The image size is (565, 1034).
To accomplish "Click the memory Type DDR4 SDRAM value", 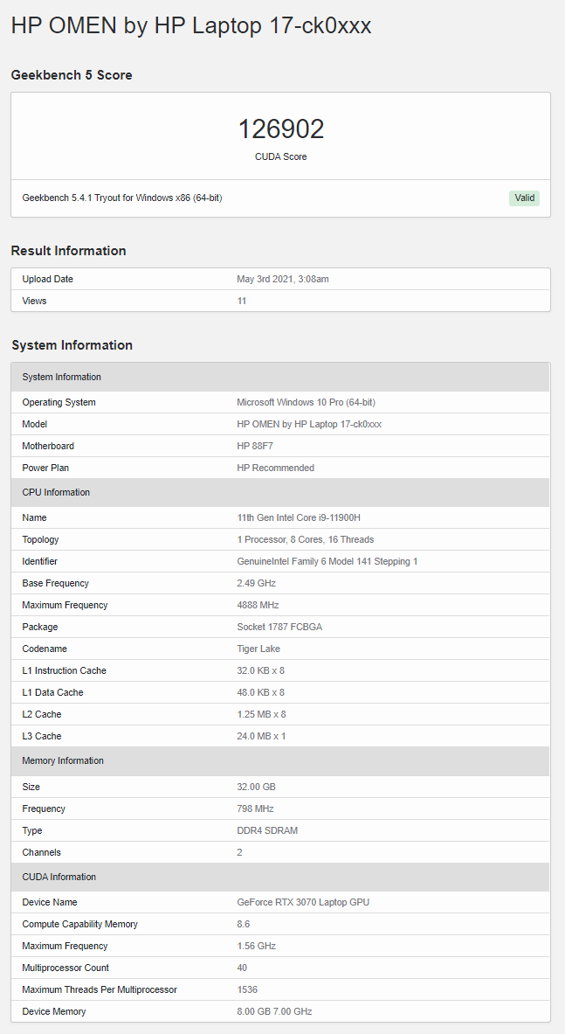I will coord(267,830).
